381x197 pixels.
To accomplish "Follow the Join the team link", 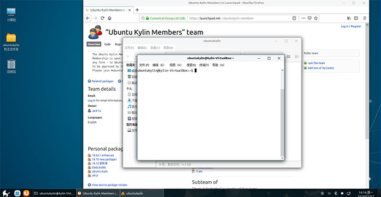I will click(x=316, y=63).
